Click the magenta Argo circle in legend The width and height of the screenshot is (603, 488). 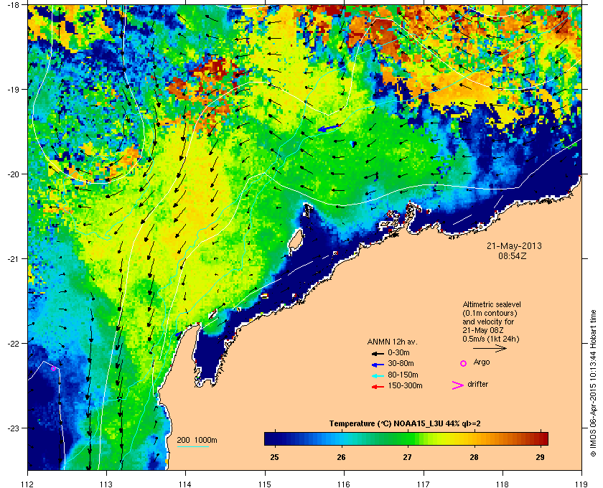[x=464, y=363]
